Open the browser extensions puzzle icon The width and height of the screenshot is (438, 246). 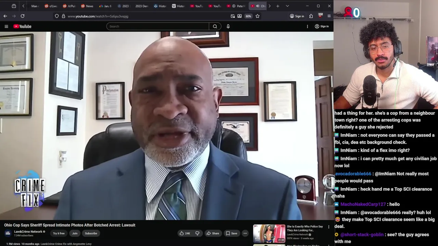(311, 16)
